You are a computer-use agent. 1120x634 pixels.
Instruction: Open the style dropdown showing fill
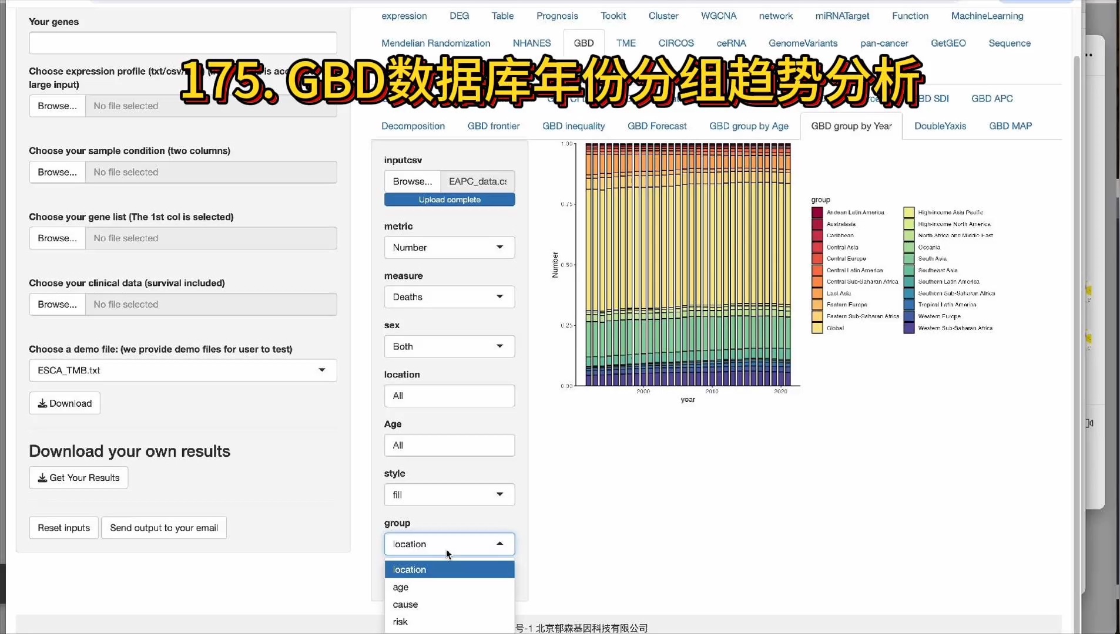448,494
